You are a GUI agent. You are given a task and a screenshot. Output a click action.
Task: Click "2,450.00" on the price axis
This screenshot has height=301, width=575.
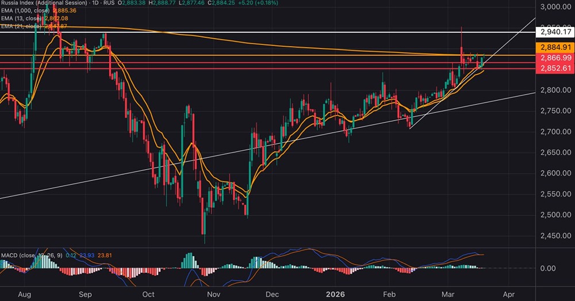[x=556, y=235]
